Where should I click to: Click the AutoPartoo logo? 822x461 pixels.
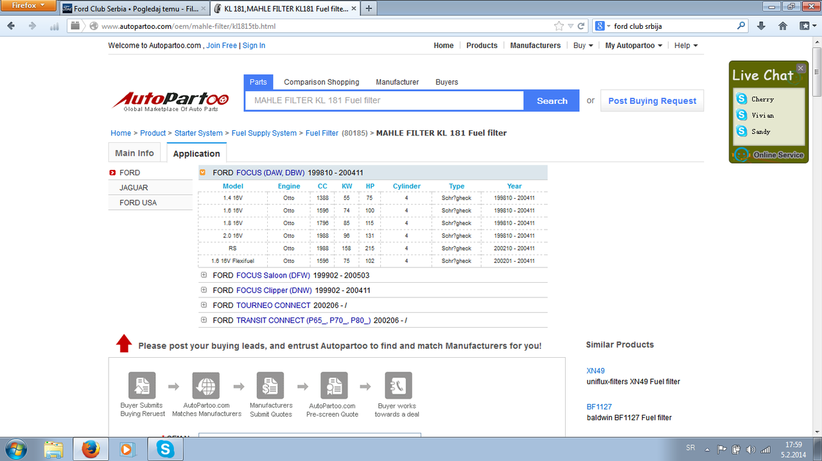tap(171, 101)
